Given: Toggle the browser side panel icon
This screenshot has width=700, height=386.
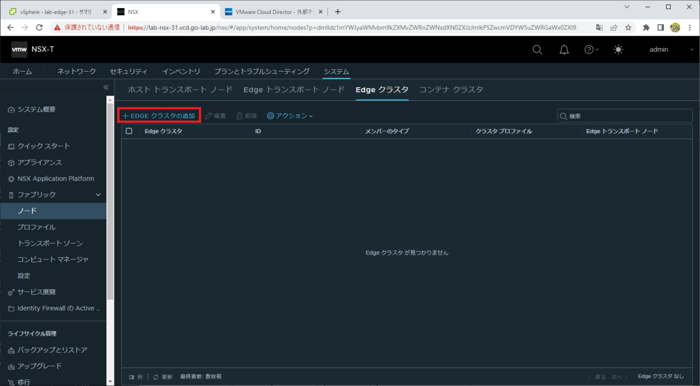Looking at the screenshot, I should click(660, 27).
